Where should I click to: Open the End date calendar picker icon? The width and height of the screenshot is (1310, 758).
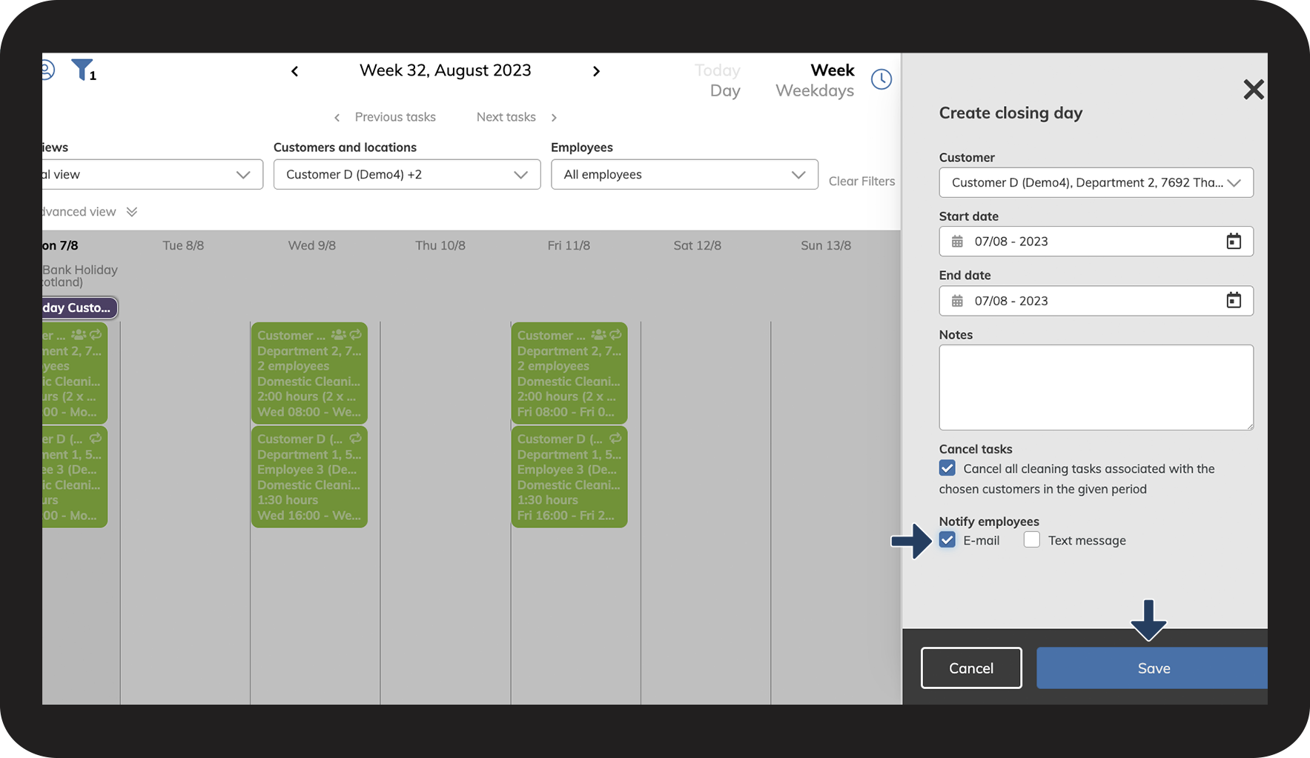pyautogui.click(x=1233, y=301)
